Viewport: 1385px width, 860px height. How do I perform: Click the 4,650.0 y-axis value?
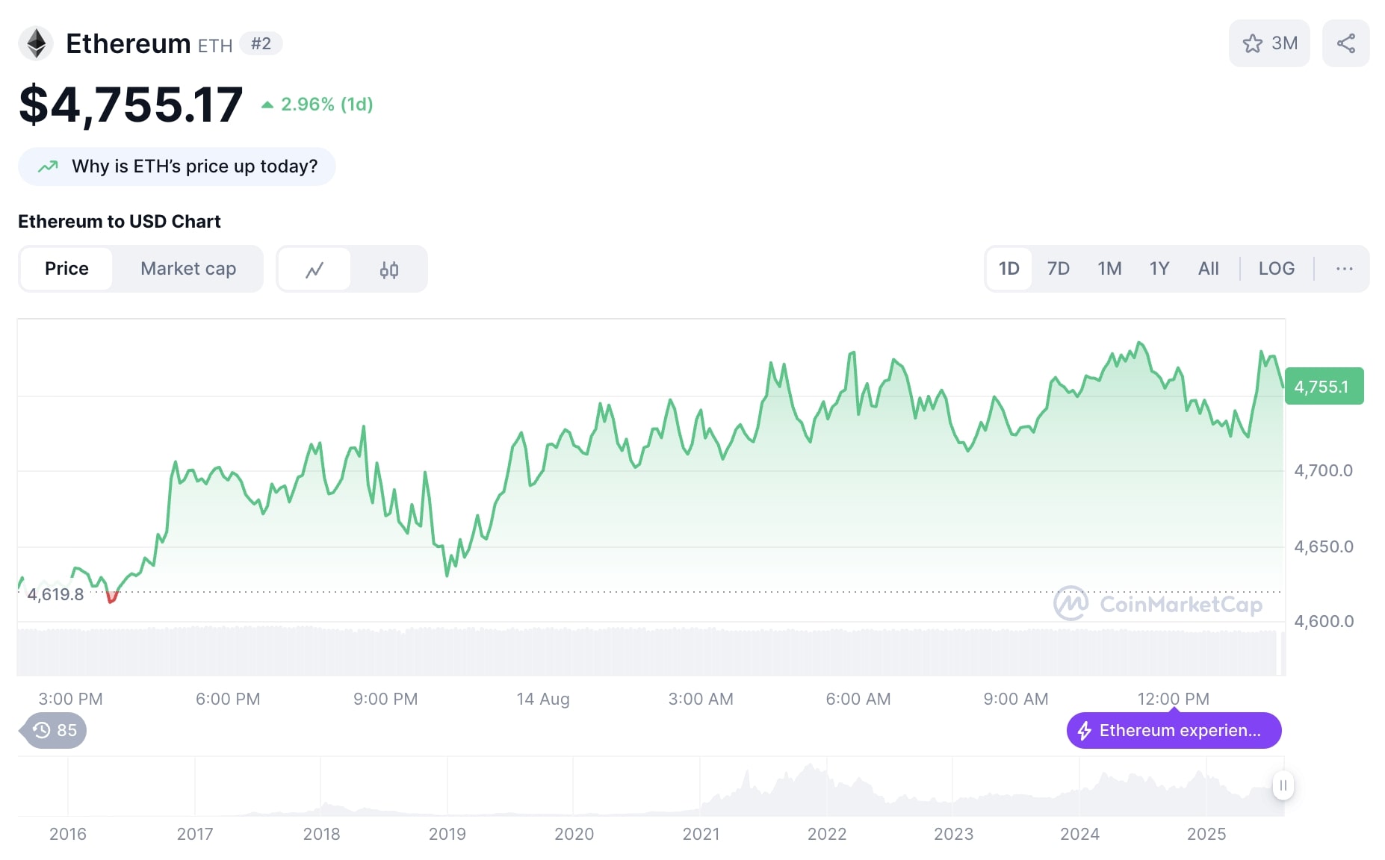coord(1323,547)
